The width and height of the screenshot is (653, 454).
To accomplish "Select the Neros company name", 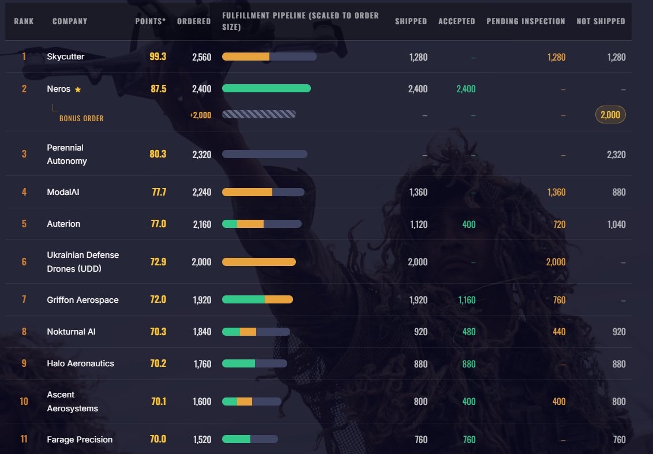I will coord(59,89).
